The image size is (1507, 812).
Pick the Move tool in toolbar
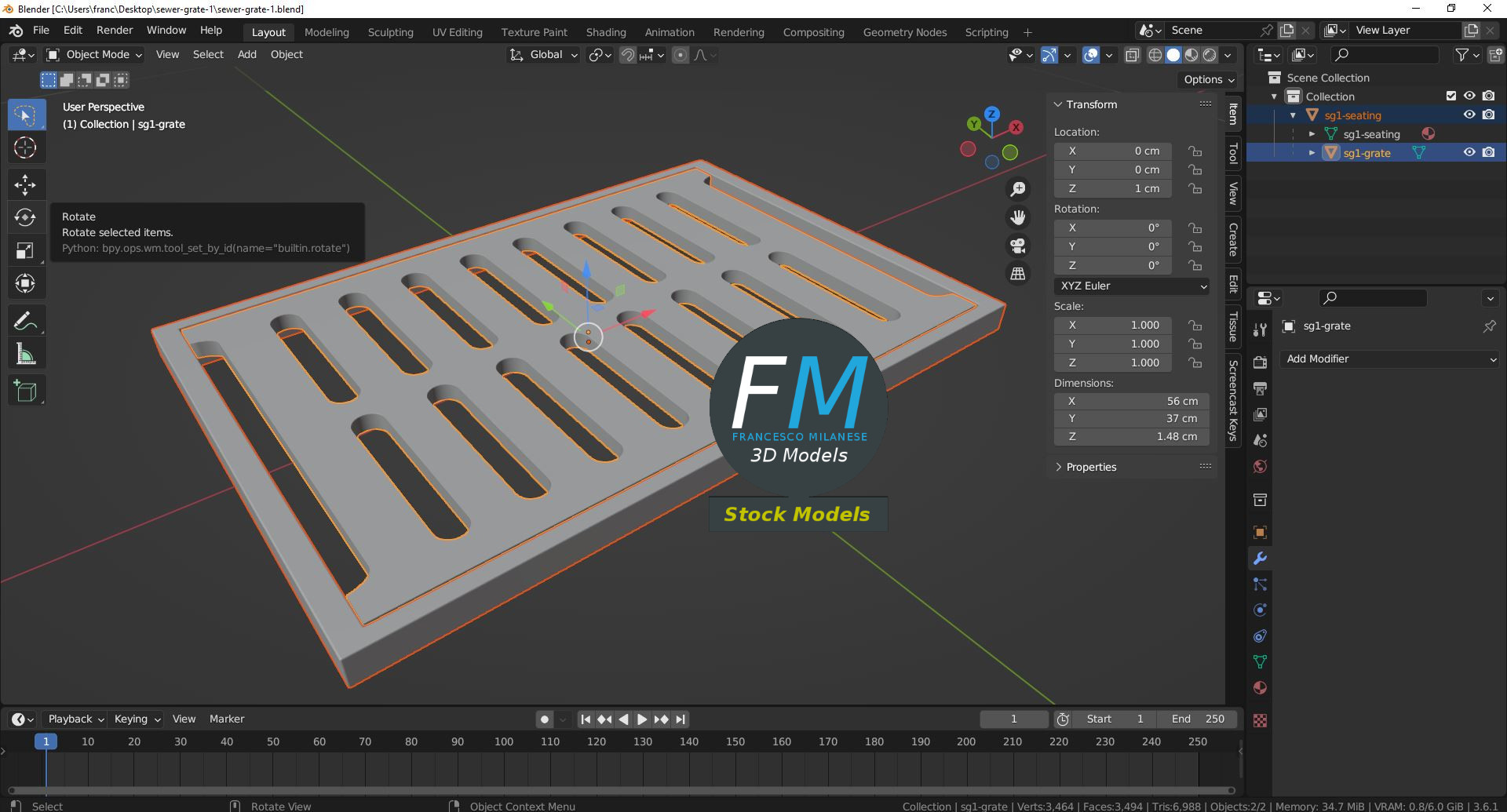coord(25,184)
